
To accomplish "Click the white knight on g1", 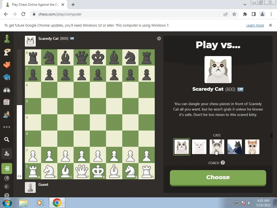I will [x=130, y=171].
